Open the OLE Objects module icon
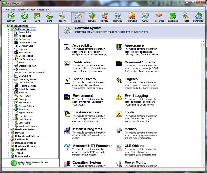This screenshot has height=173, width=207. pyautogui.click(x=119, y=147)
